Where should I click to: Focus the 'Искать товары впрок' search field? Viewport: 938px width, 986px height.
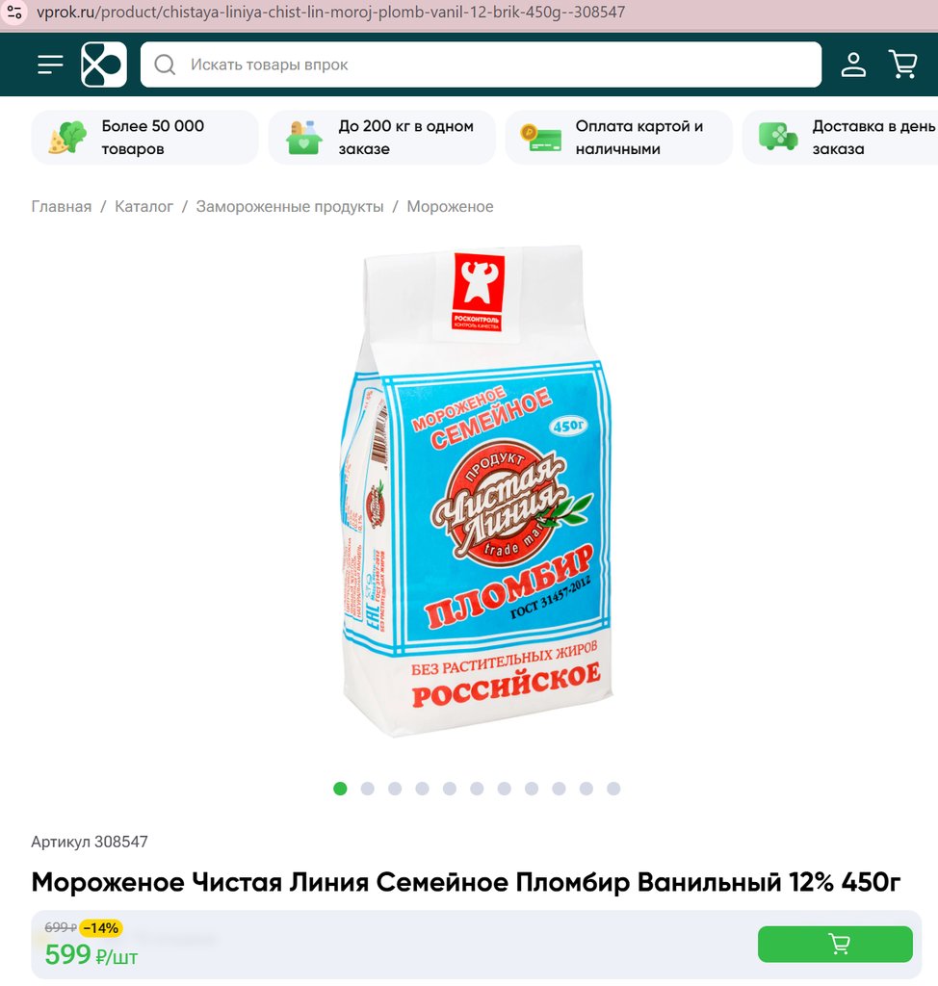(482, 65)
